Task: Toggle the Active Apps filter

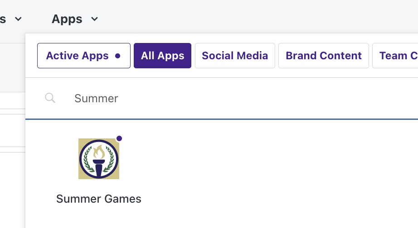Action: coord(84,56)
